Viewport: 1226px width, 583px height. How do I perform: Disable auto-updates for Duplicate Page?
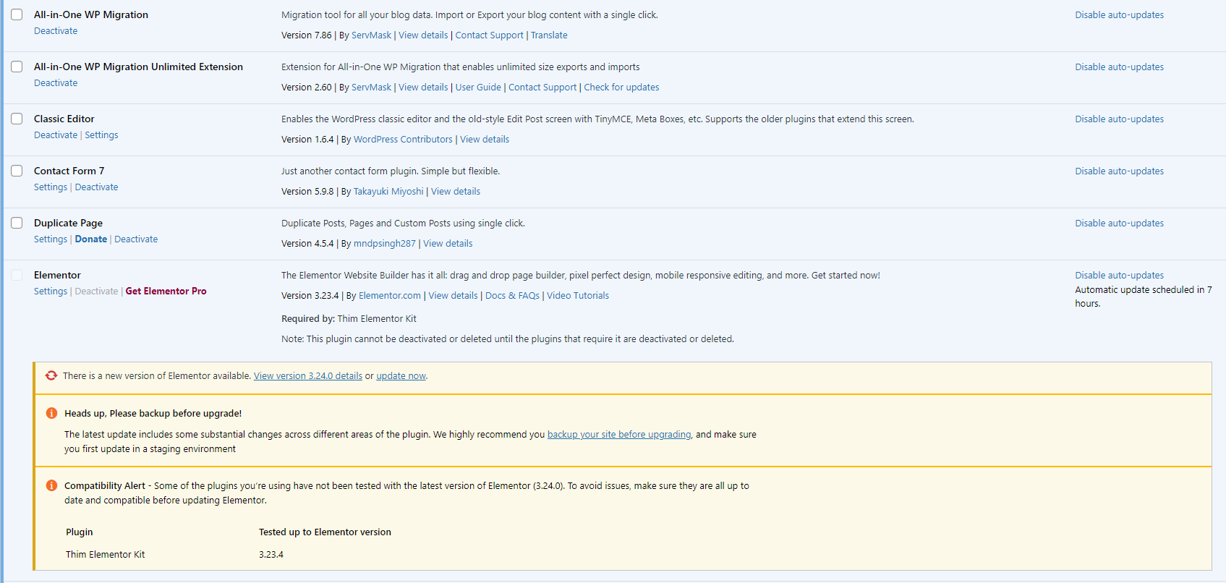point(1119,224)
